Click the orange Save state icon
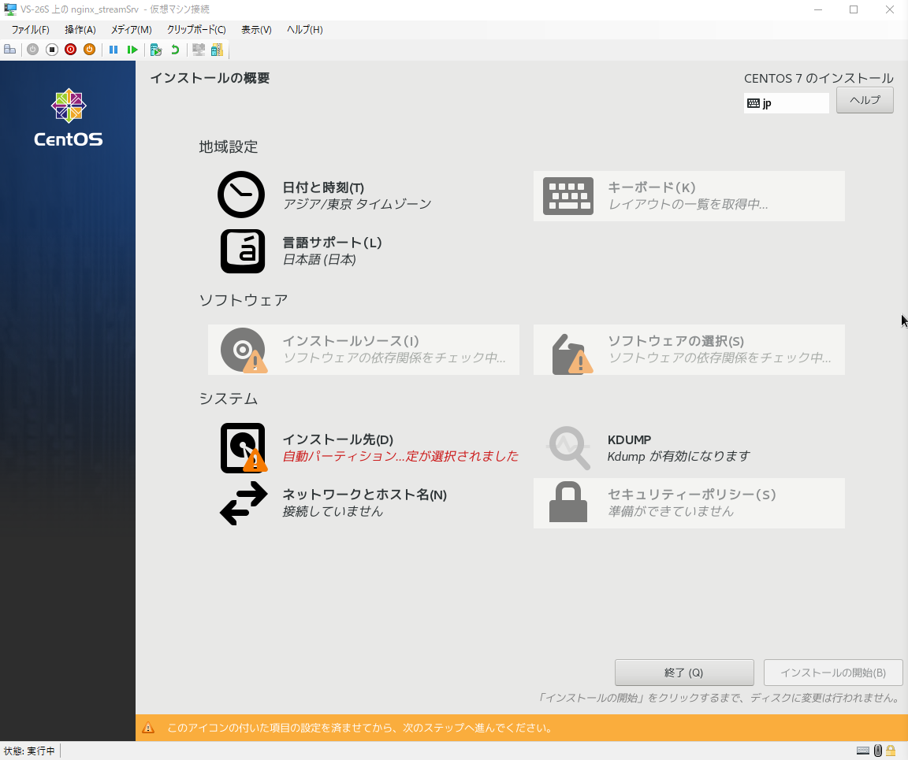 pyautogui.click(x=90, y=50)
